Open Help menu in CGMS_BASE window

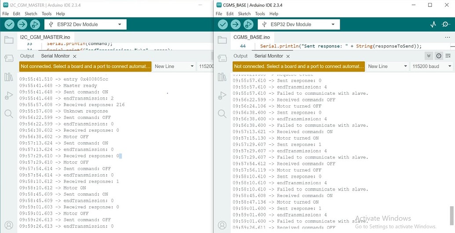tap(273, 14)
